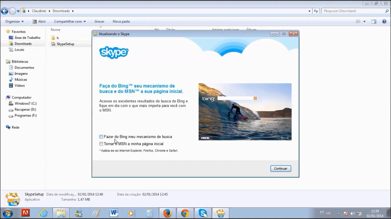Open the recent pages dropdown arrow
The width and height of the screenshot is (391, 219).
[x=18, y=11]
